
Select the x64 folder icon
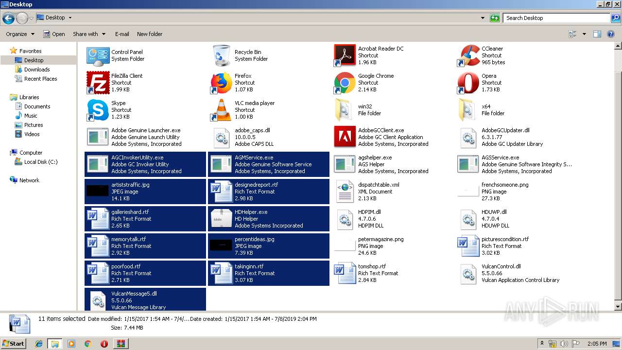tap(468, 110)
